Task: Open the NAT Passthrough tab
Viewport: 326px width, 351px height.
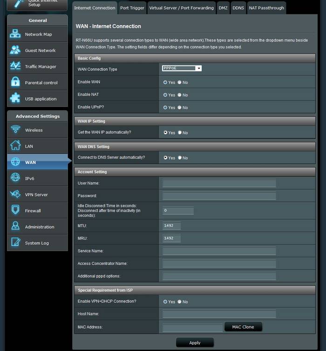Action: (266, 8)
